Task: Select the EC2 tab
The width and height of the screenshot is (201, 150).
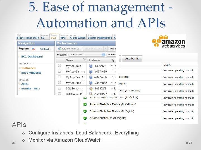Action: (x=54, y=37)
